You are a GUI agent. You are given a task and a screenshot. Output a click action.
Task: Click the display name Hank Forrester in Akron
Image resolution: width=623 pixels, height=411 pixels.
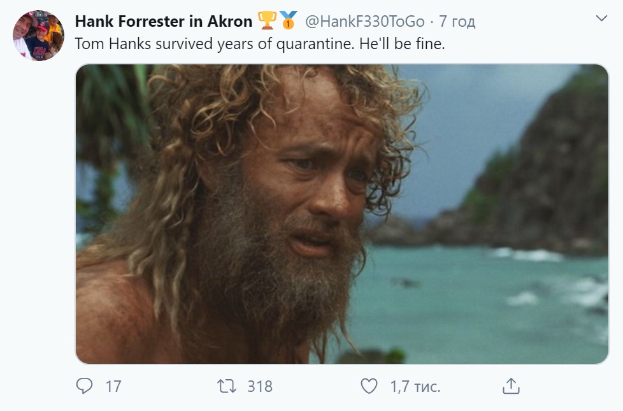pyautogui.click(x=163, y=21)
